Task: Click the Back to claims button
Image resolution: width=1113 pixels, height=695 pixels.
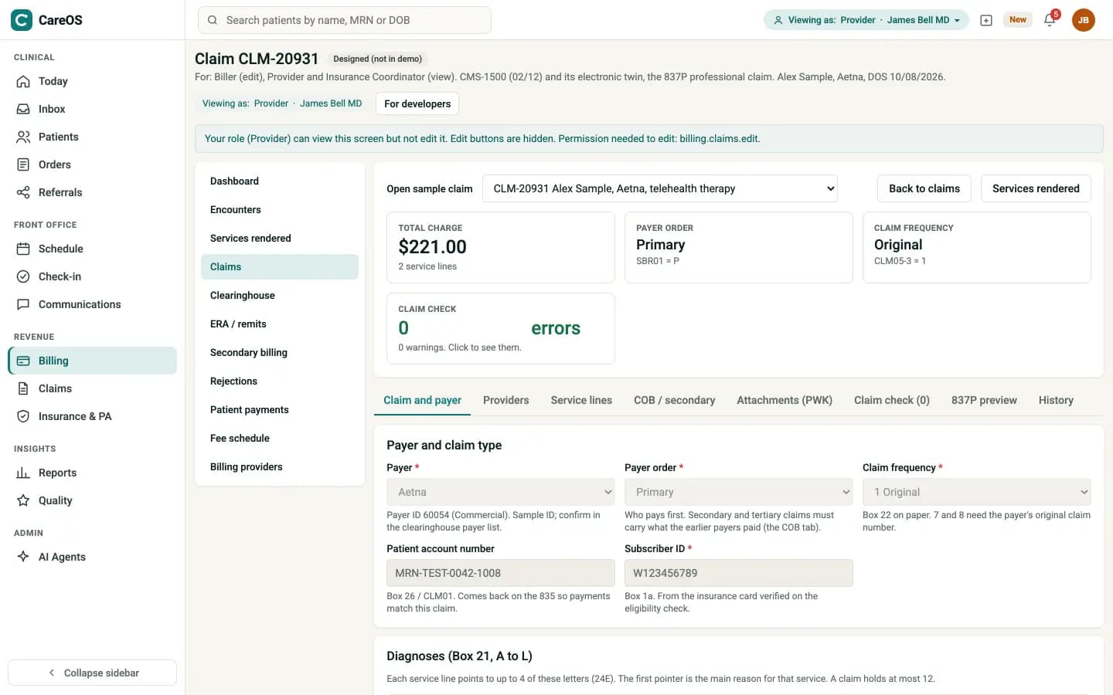Action: 924,188
